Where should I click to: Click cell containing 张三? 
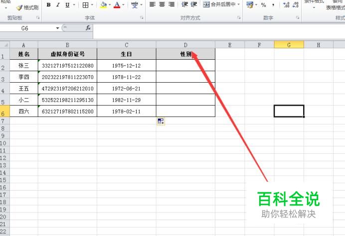[x=24, y=65]
